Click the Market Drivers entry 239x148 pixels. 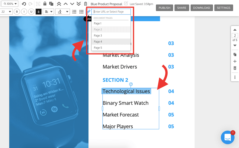[120, 67]
